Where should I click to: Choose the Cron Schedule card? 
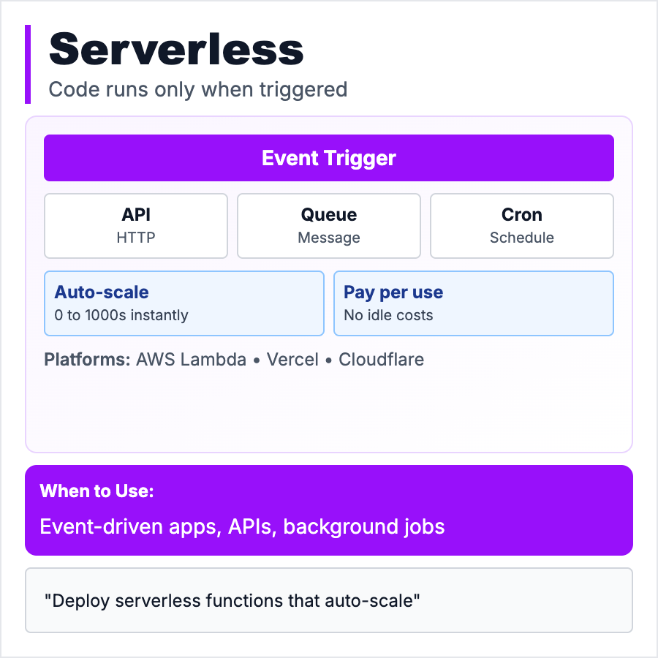tap(522, 225)
